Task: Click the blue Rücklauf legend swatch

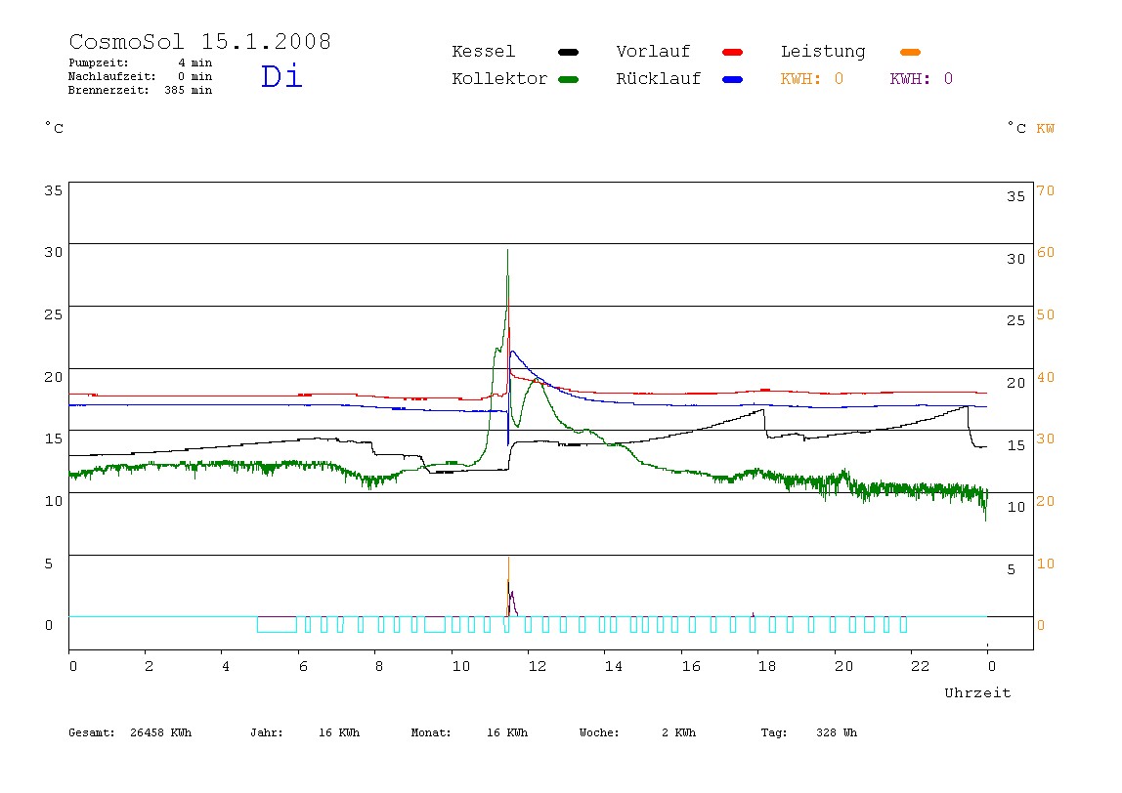Action: [732, 79]
